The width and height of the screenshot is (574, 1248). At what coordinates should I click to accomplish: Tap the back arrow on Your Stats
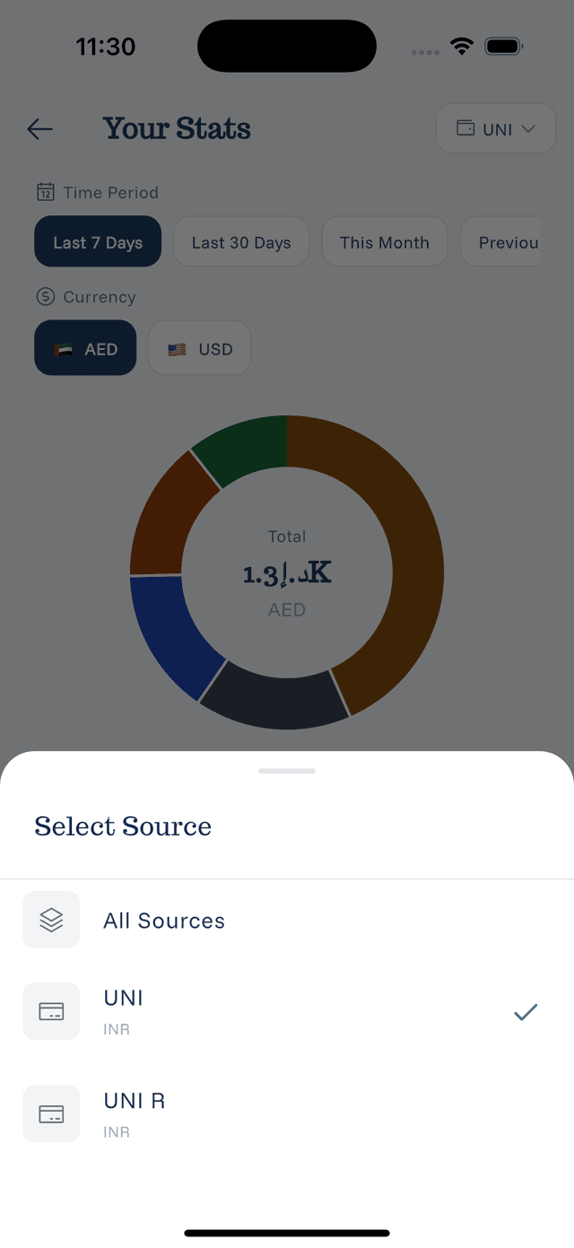pos(39,129)
